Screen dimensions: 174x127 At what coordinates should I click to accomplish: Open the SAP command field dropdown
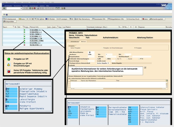(x=22, y=8)
